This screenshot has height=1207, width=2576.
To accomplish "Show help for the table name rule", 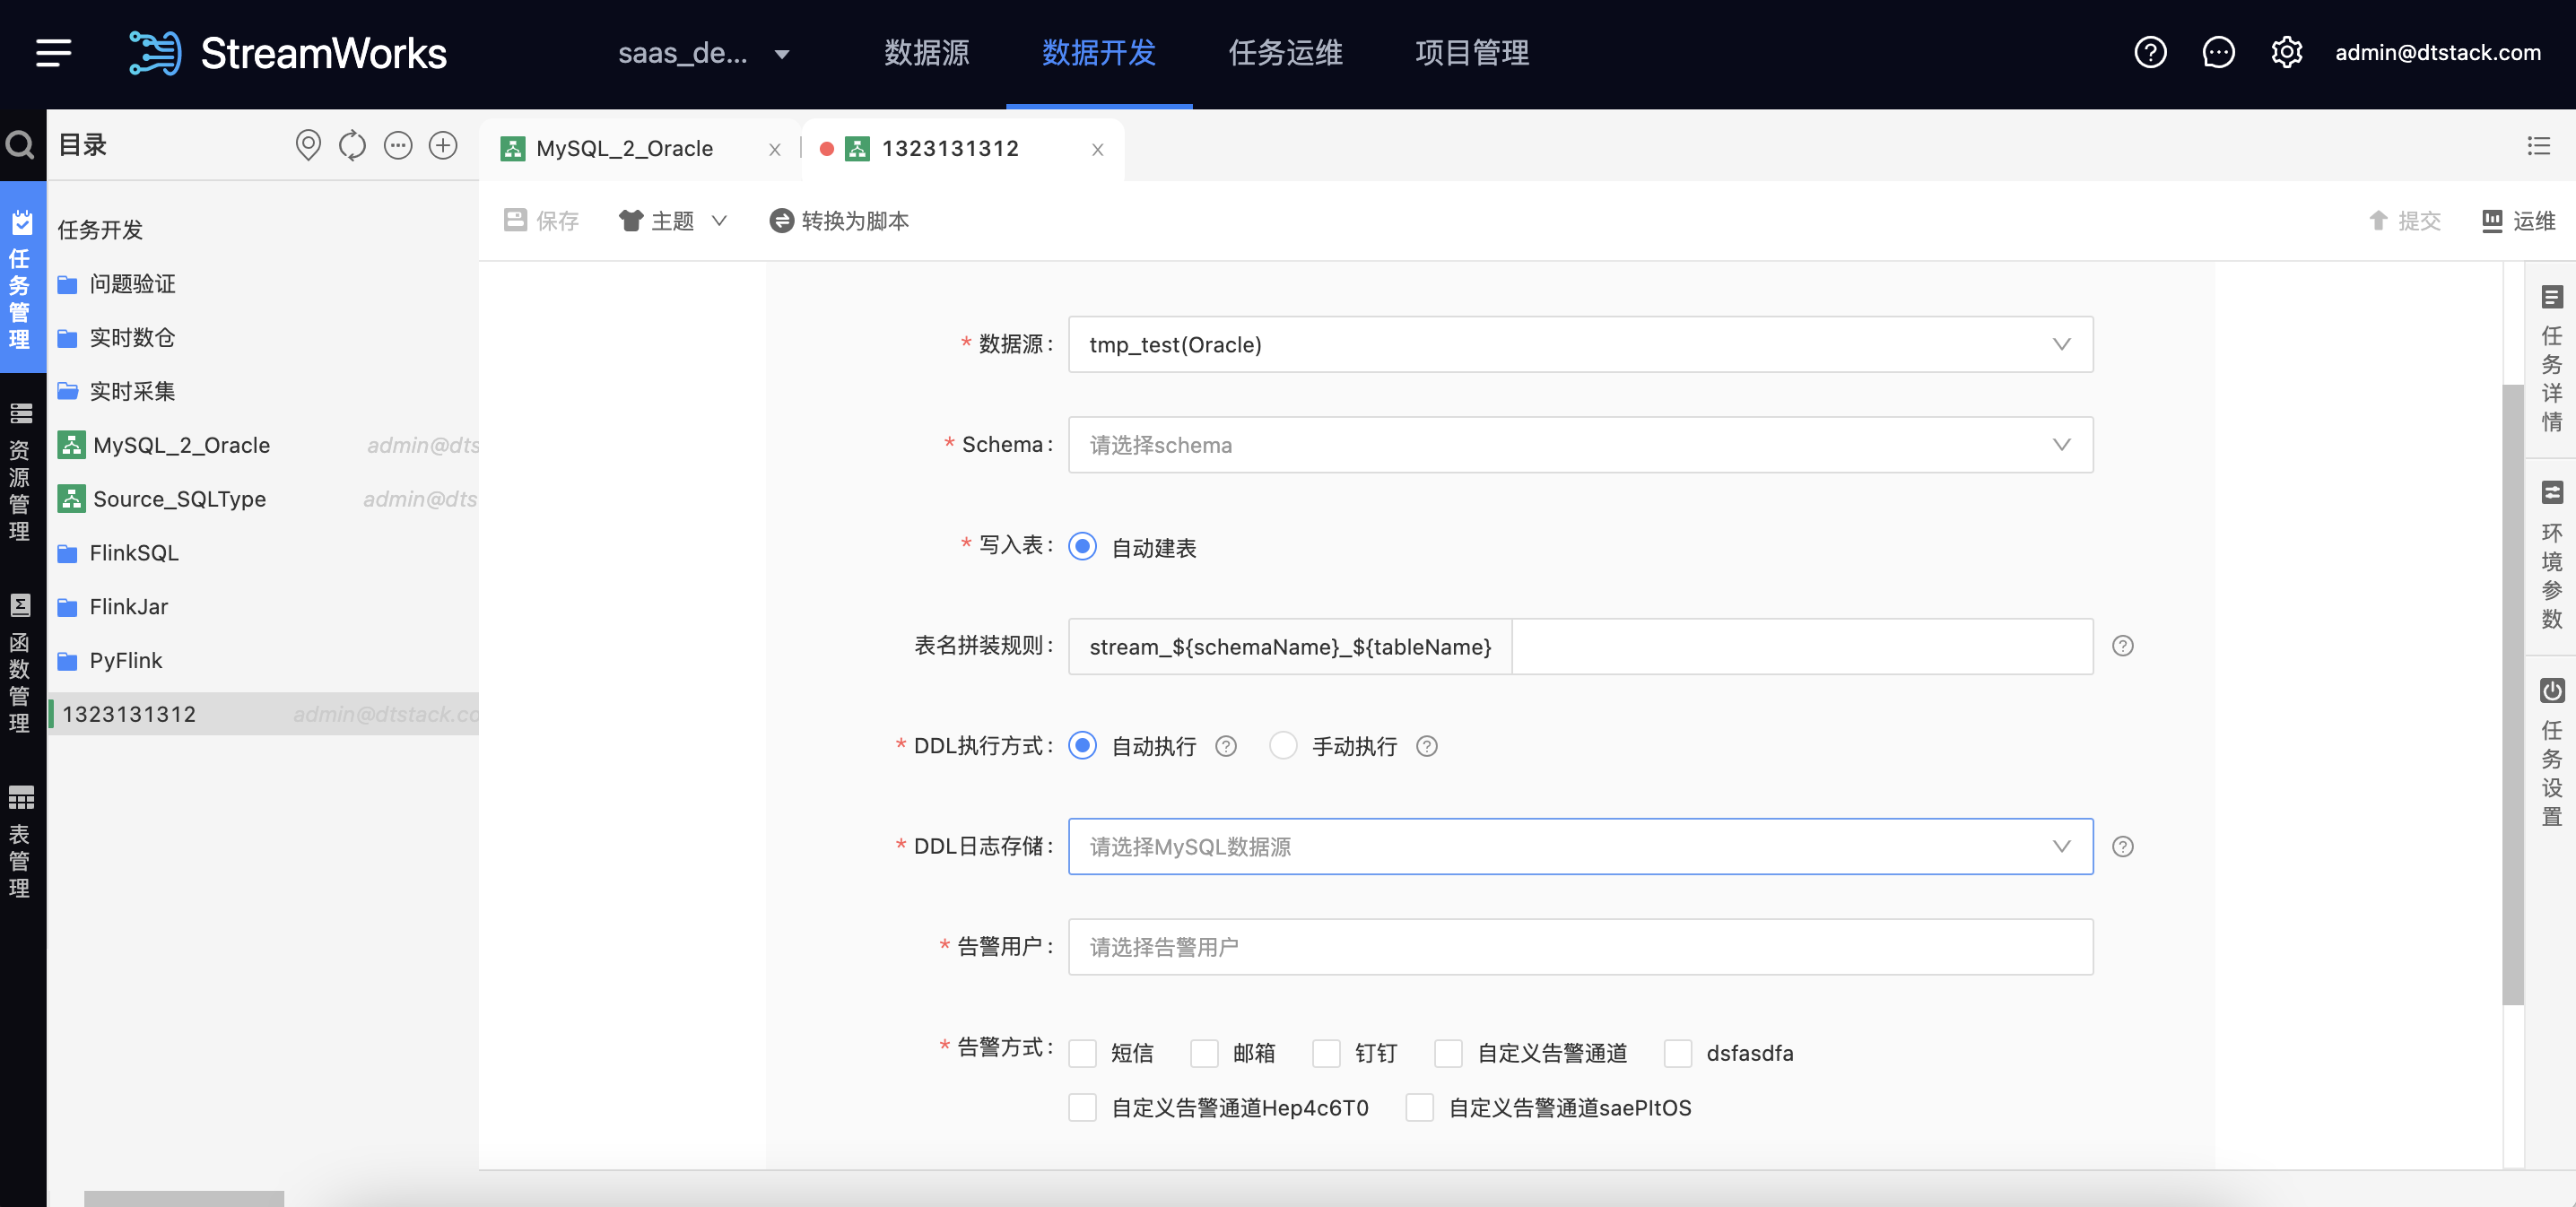I will 2122,646.
